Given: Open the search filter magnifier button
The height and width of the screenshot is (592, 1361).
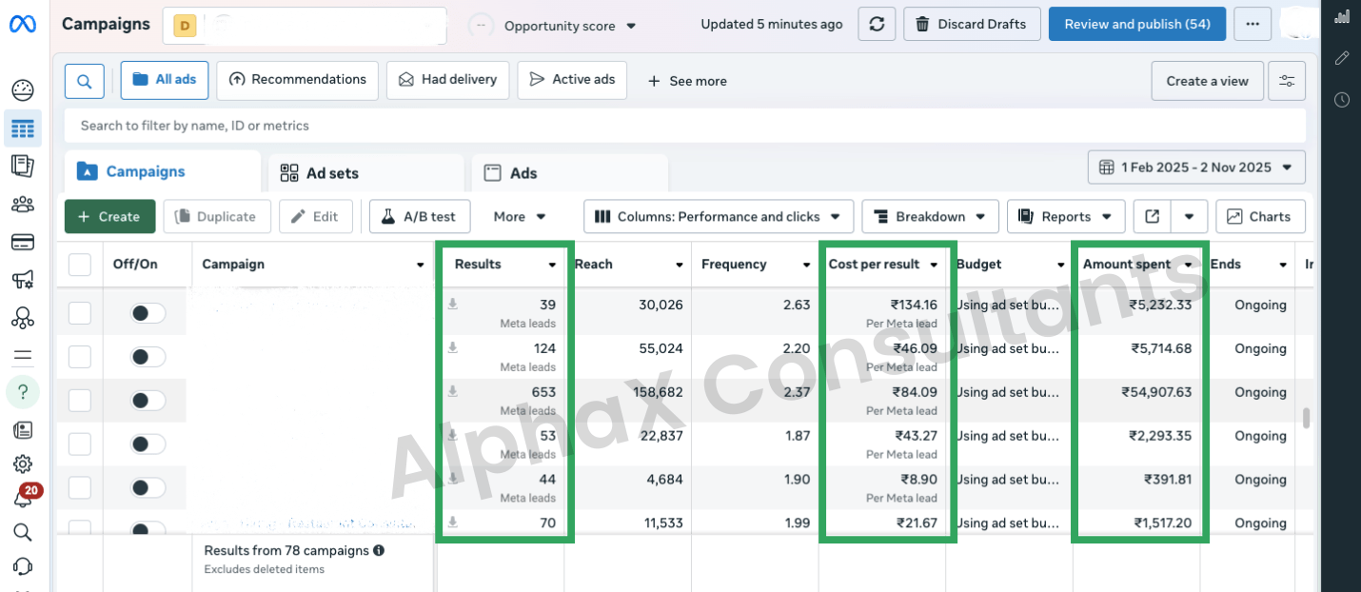Looking at the screenshot, I should [x=85, y=81].
